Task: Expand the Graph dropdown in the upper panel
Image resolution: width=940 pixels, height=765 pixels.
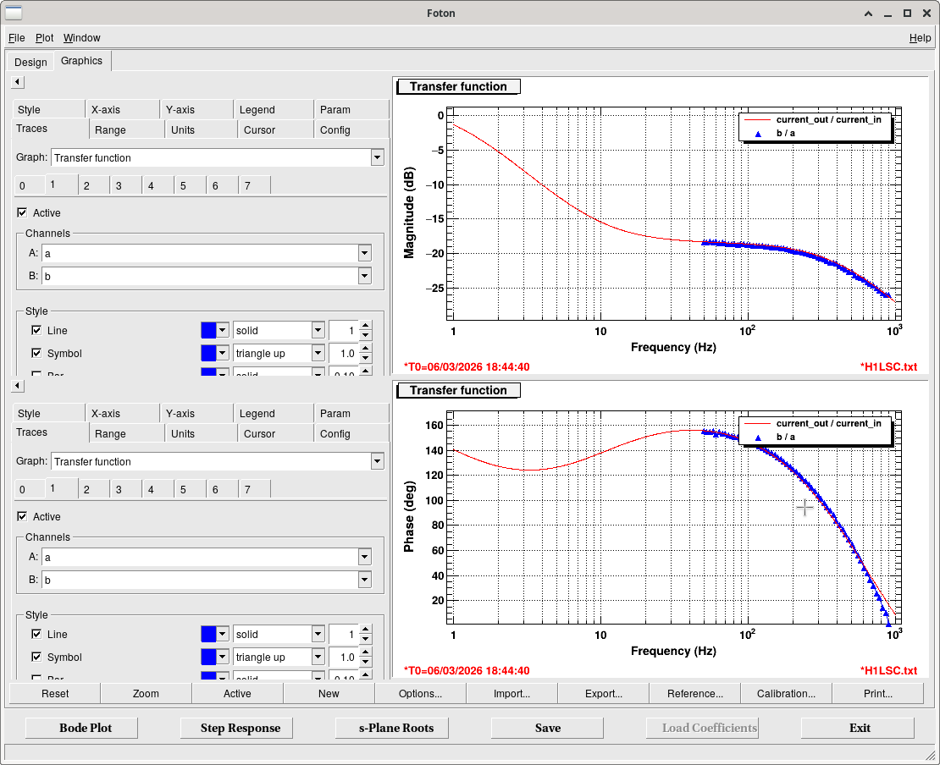Action: pos(377,157)
